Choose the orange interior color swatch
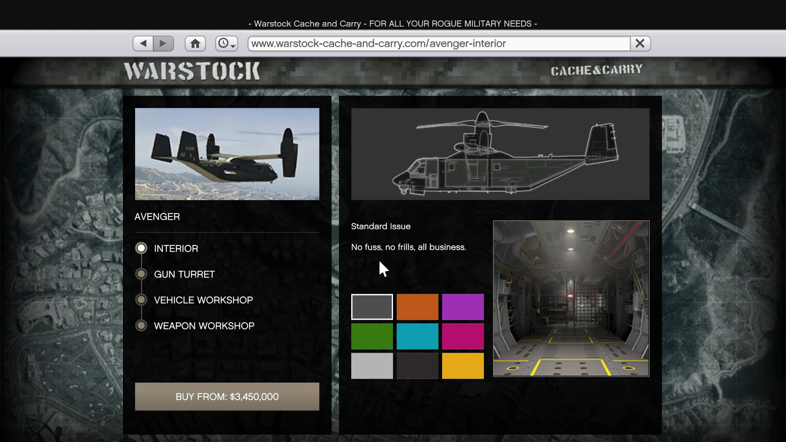The image size is (786, 442). click(x=417, y=307)
